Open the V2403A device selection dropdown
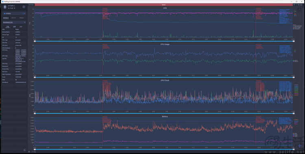This screenshot has width=305, height=154. pyautogui.click(x=14, y=13)
